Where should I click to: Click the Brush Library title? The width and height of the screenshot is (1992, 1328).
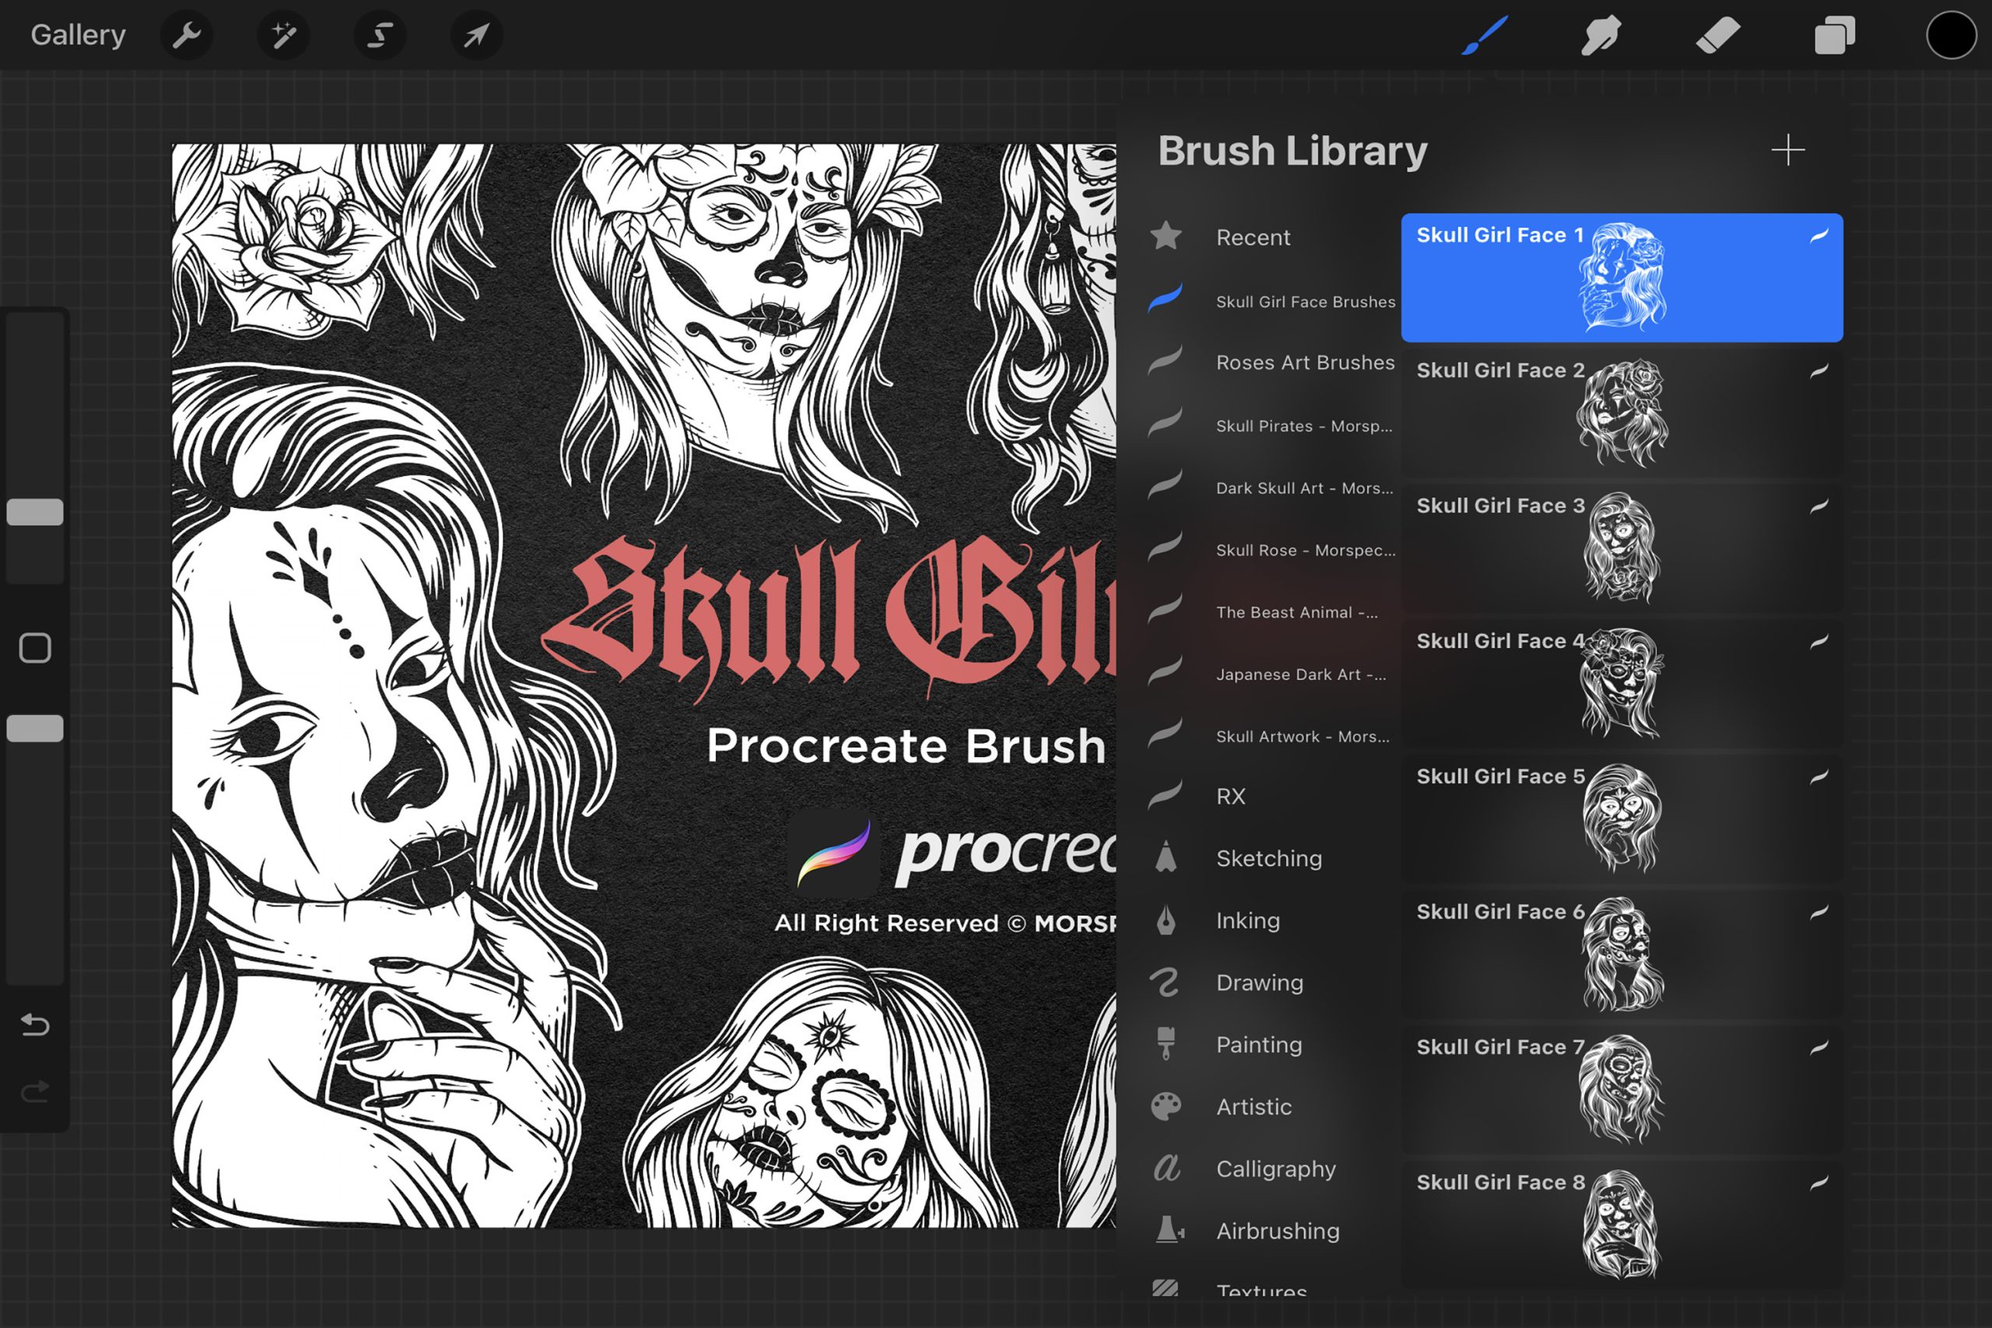[x=1292, y=152]
